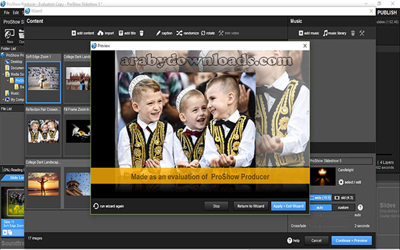Open the Candlelight theme select / edit

pyautogui.click(x=349, y=182)
